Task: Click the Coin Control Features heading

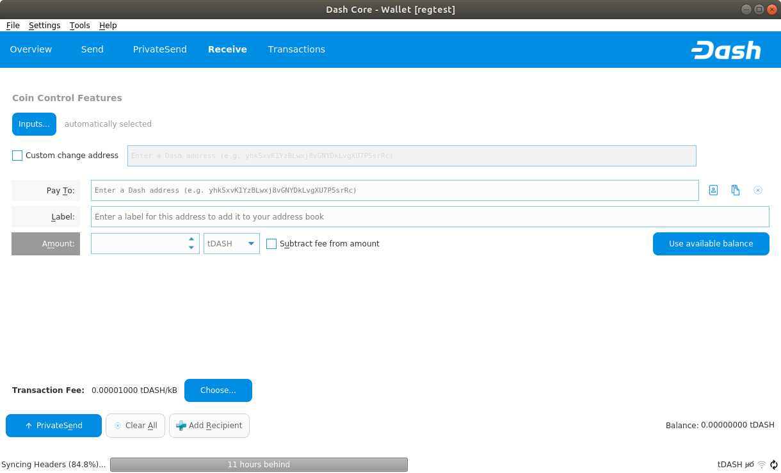Action: (67, 98)
